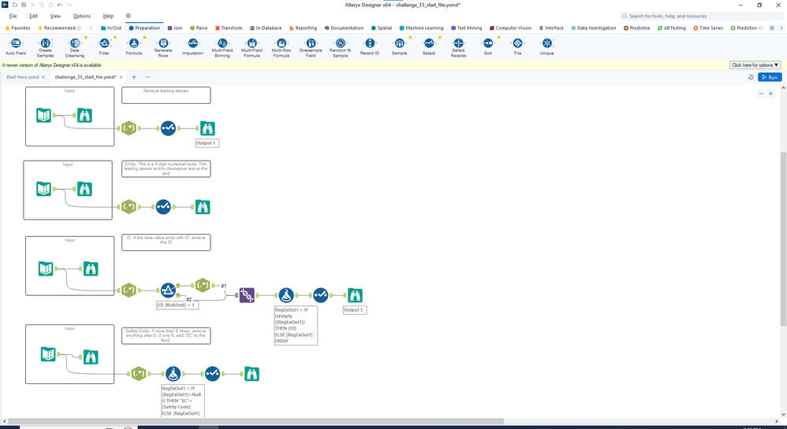Toggle favorite star on Filter palette tool
Image resolution: width=787 pixels, height=429 pixels.
click(115, 37)
